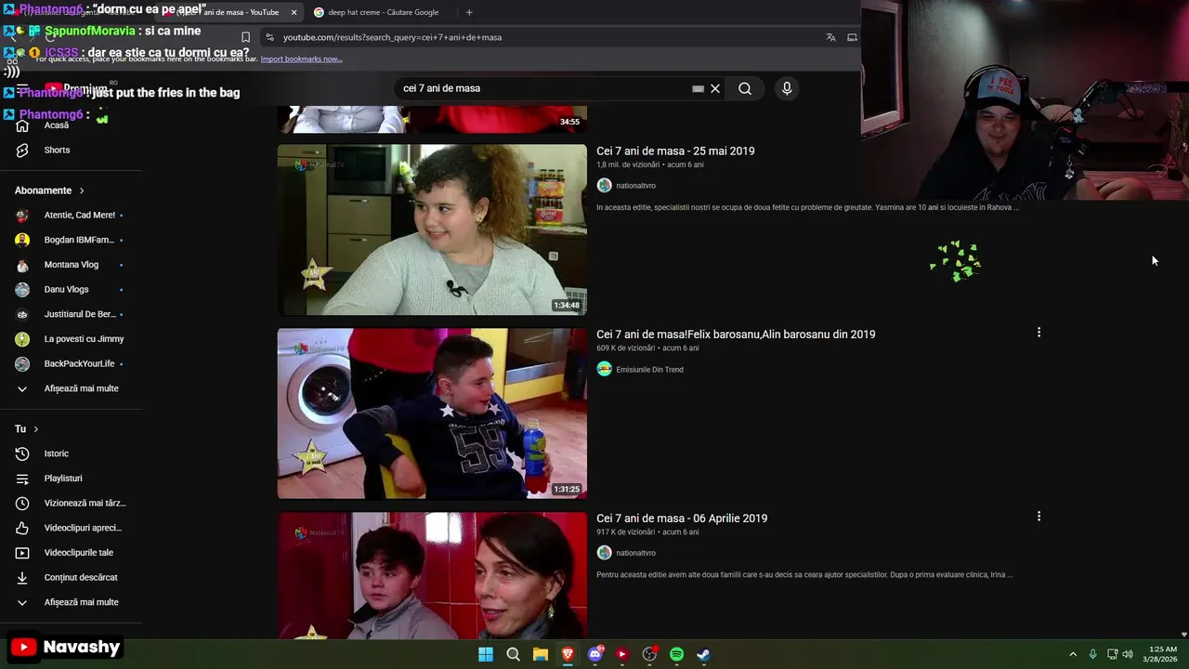
Task: Open the on-screen keyboard in search box
Action: 698,88
